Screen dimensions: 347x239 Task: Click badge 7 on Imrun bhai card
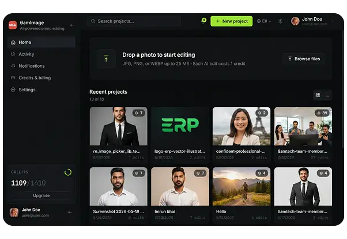pyautogui.click(x=200, y=173)
